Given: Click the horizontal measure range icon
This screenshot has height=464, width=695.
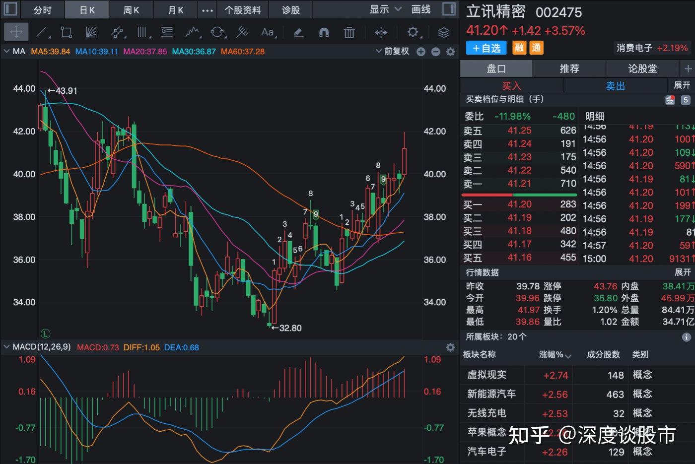Looking at the screenshot, I should coord(381,33).
